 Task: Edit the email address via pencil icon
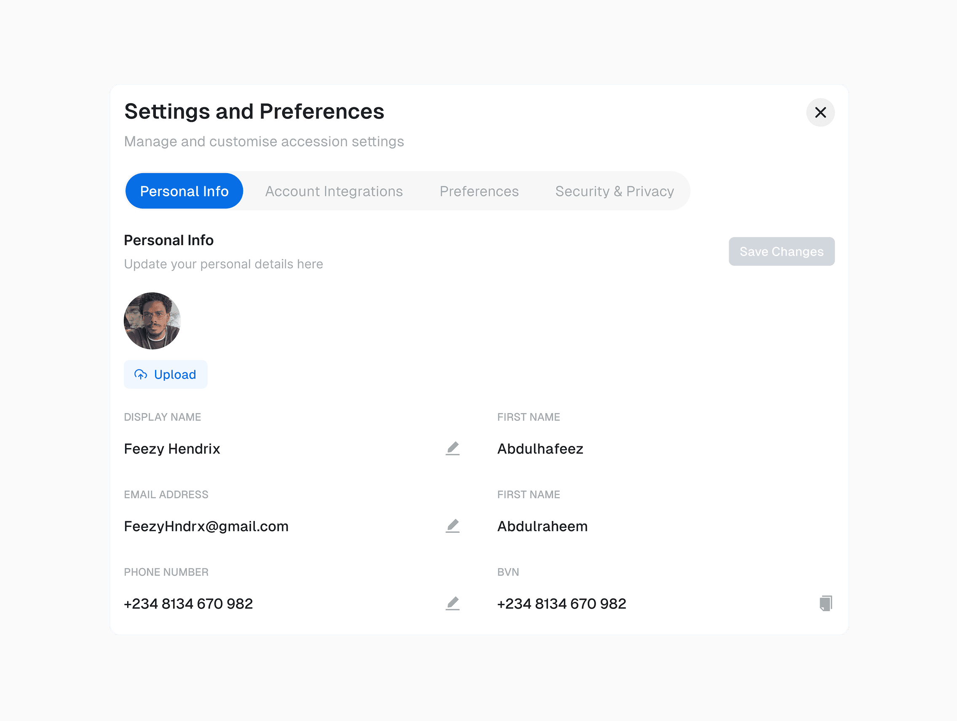pyautogui.click(x=452, y=526)
